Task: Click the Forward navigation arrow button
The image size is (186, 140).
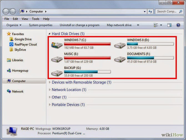Action: click(x=13, y=11)
